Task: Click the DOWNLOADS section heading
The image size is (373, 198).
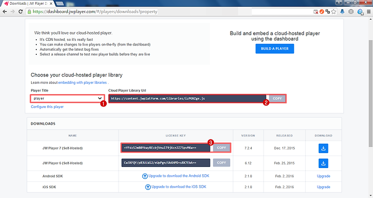Action: coord(43,124)
